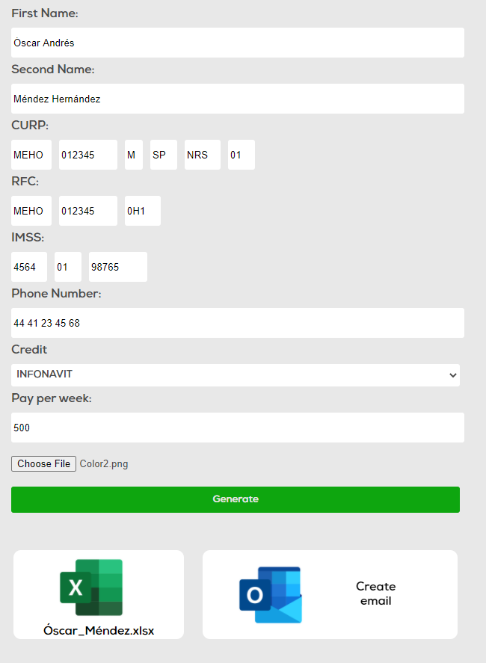Select the SP state code field
This screenshot has width=486, height=663.
163,155
